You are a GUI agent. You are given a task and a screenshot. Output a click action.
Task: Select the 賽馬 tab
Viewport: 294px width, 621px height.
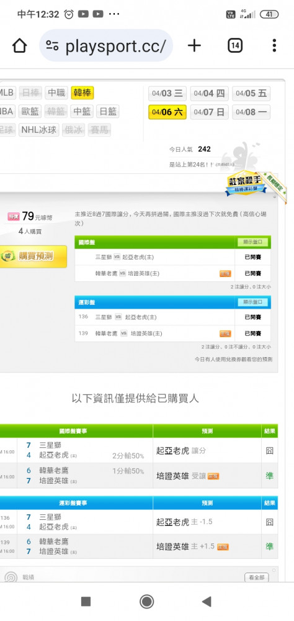[99, 130]
